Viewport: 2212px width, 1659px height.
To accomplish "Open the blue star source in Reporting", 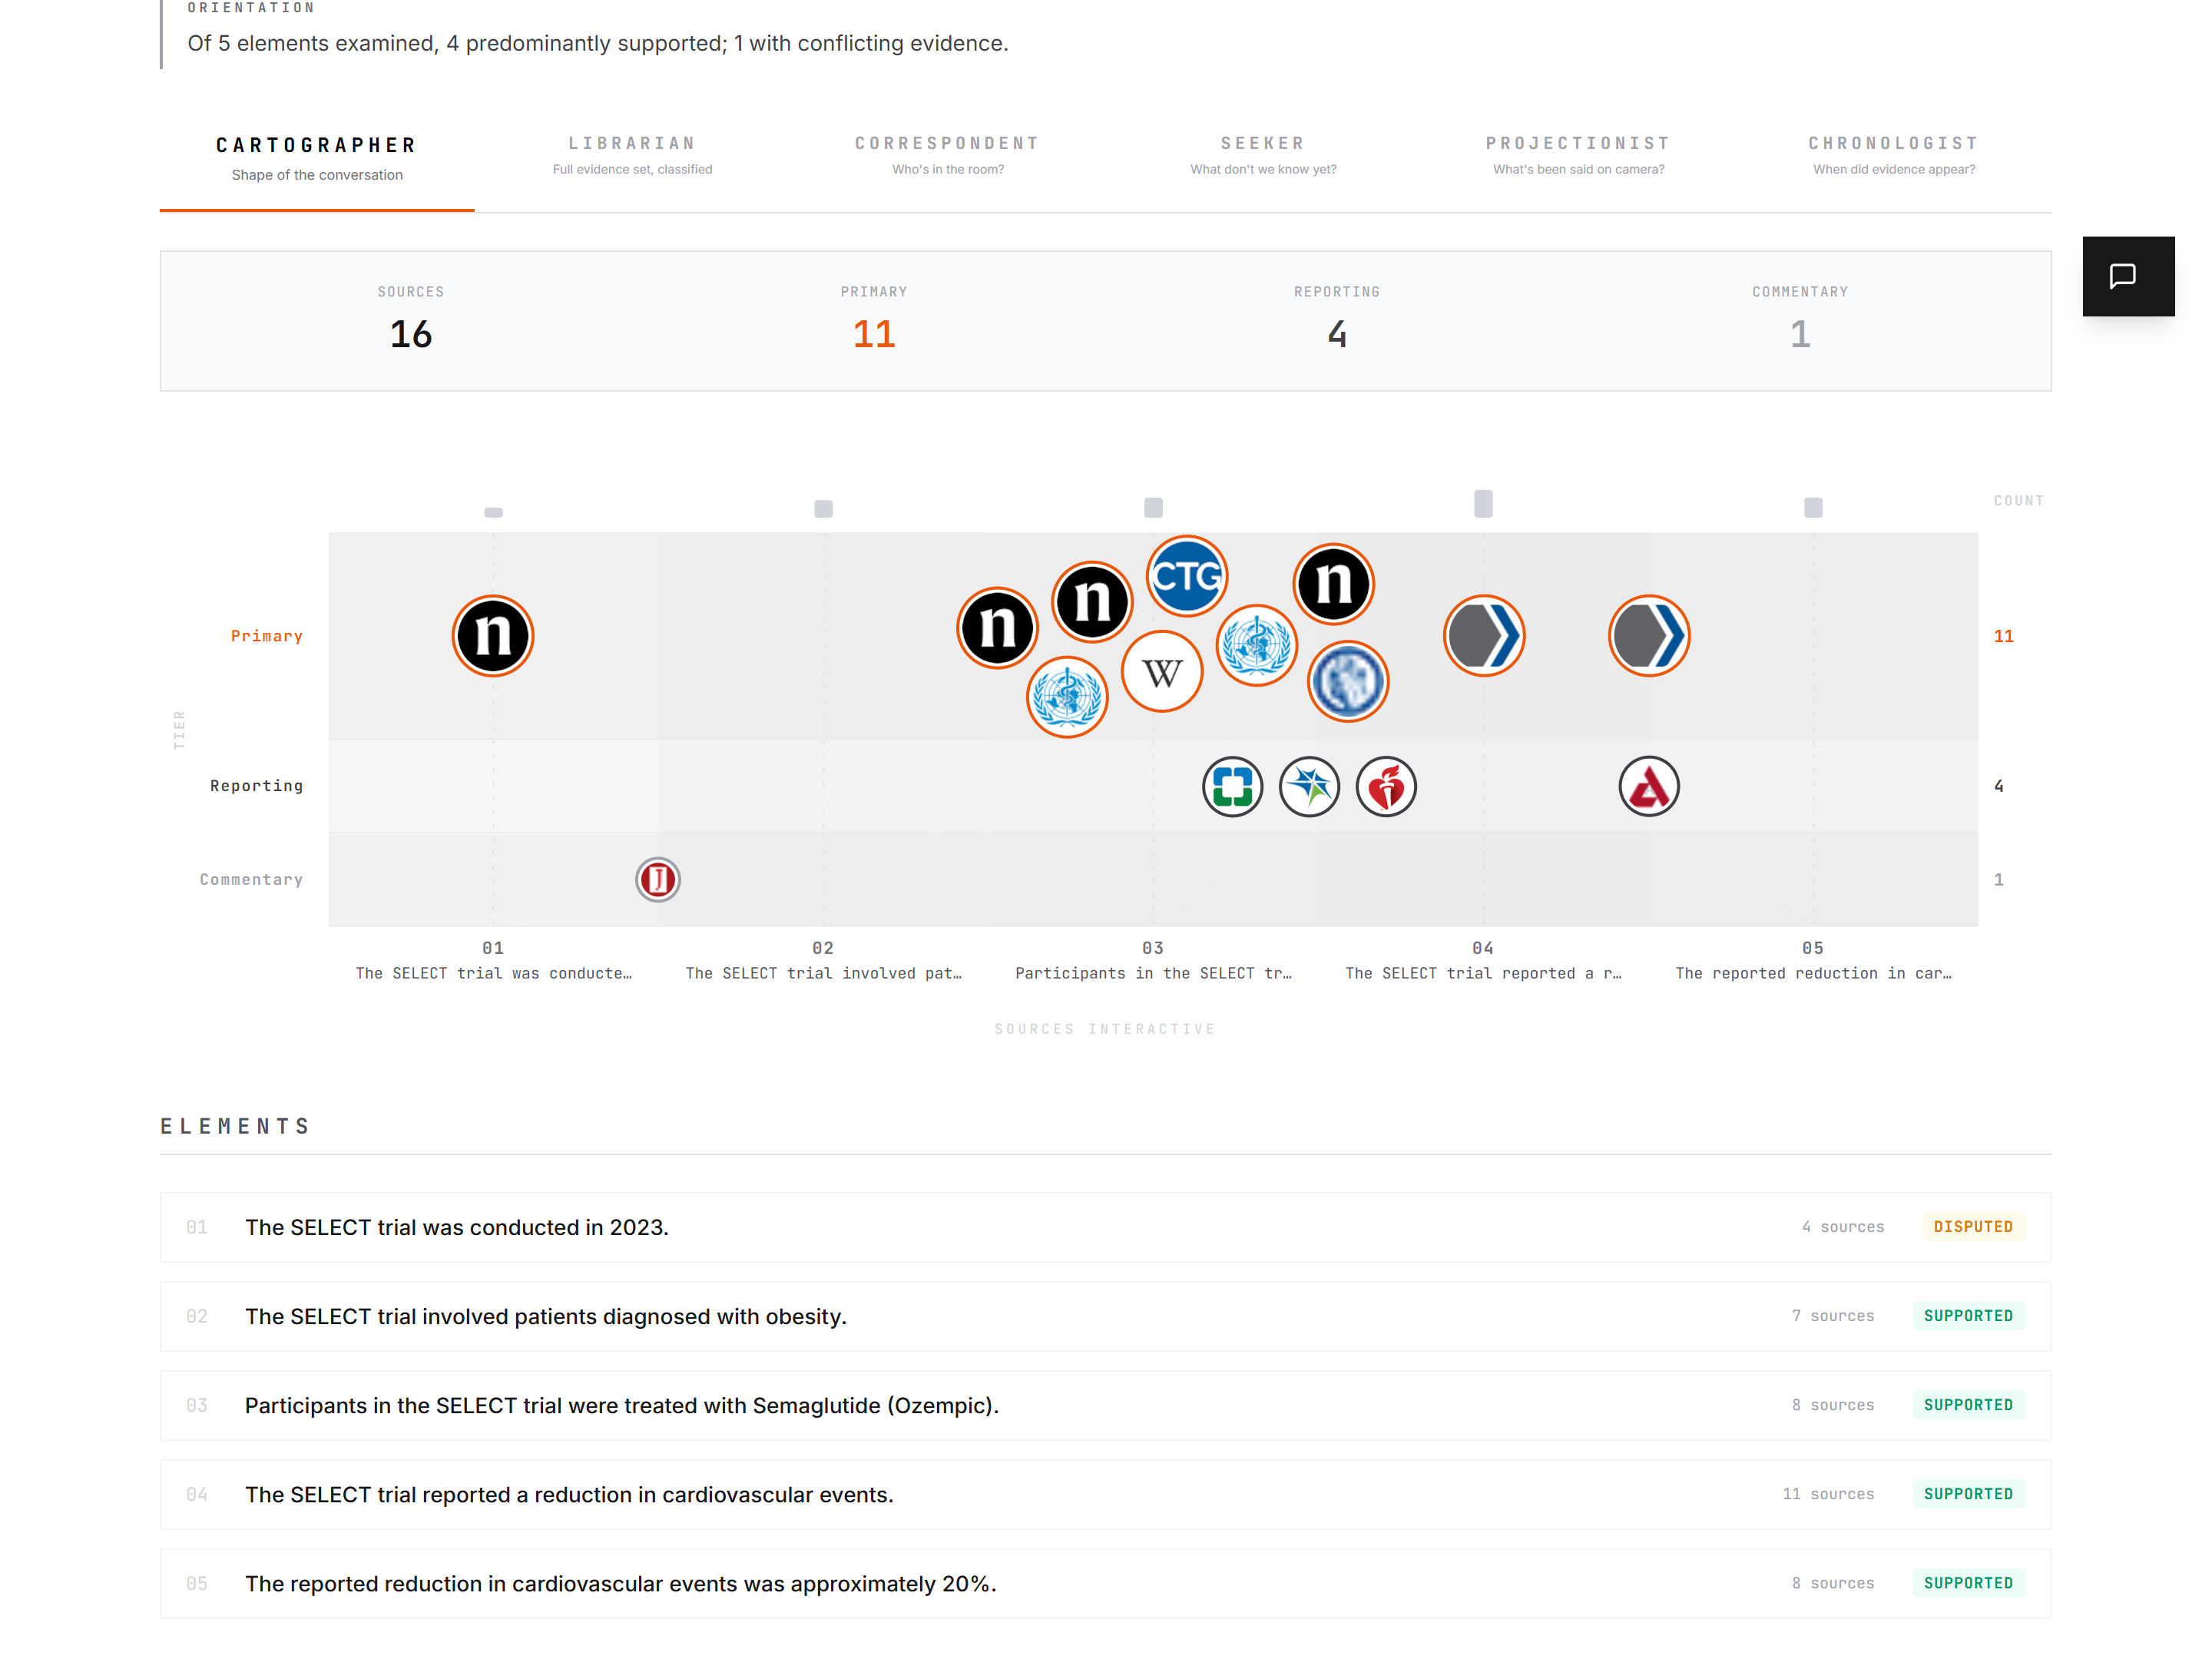I will pyautogui.click(x=1309, y=787).
